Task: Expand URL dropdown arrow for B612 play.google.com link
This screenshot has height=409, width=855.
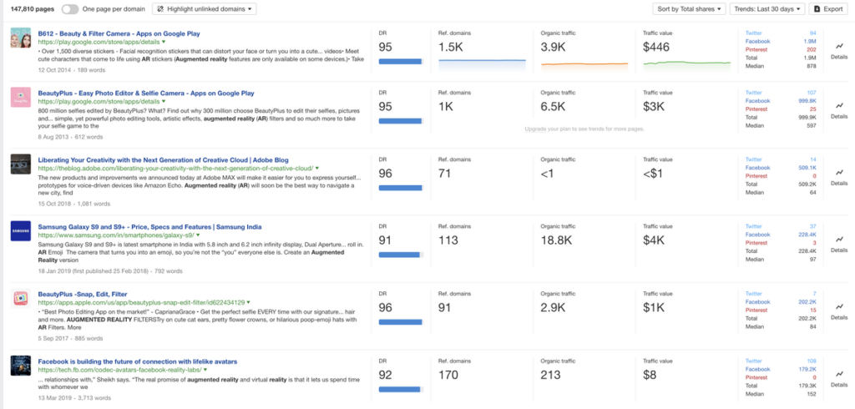Action: [x=163, y=42]
